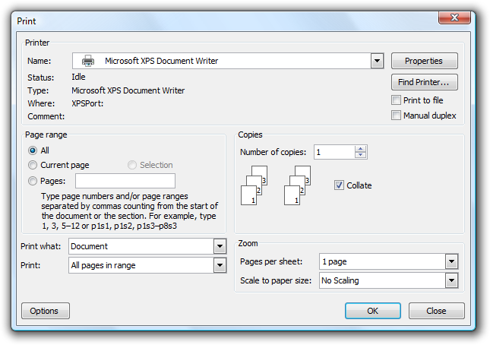Decrease the number of copies with down arrow
490x345 pixels.
pyautogui.click(x=361, y=155)
